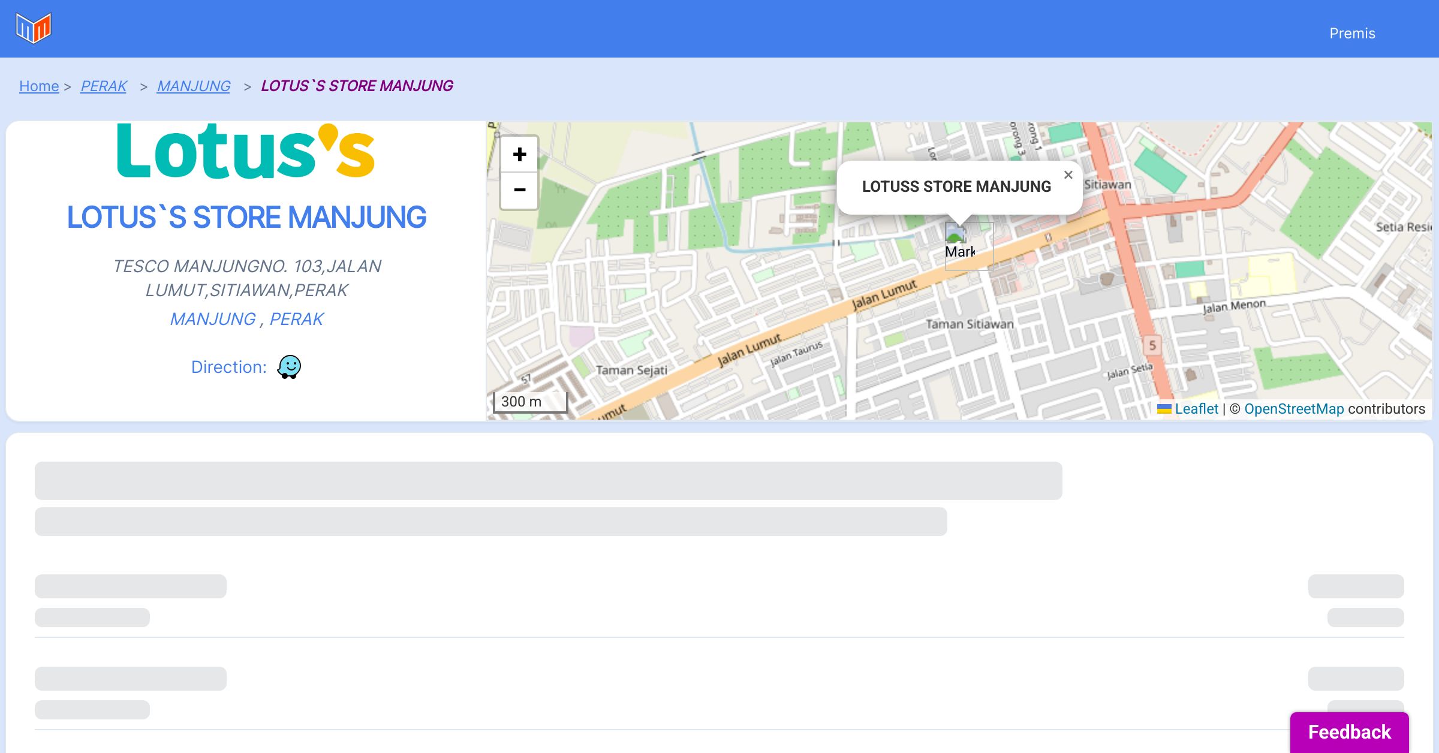This screenshot has height=753, width=1439.
Task: Open MANJUNG district link under address
Action: [x=213, y=319]
